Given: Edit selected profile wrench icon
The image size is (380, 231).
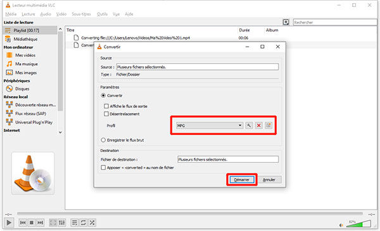Looking at the screenshot, I should pos(249,126).
